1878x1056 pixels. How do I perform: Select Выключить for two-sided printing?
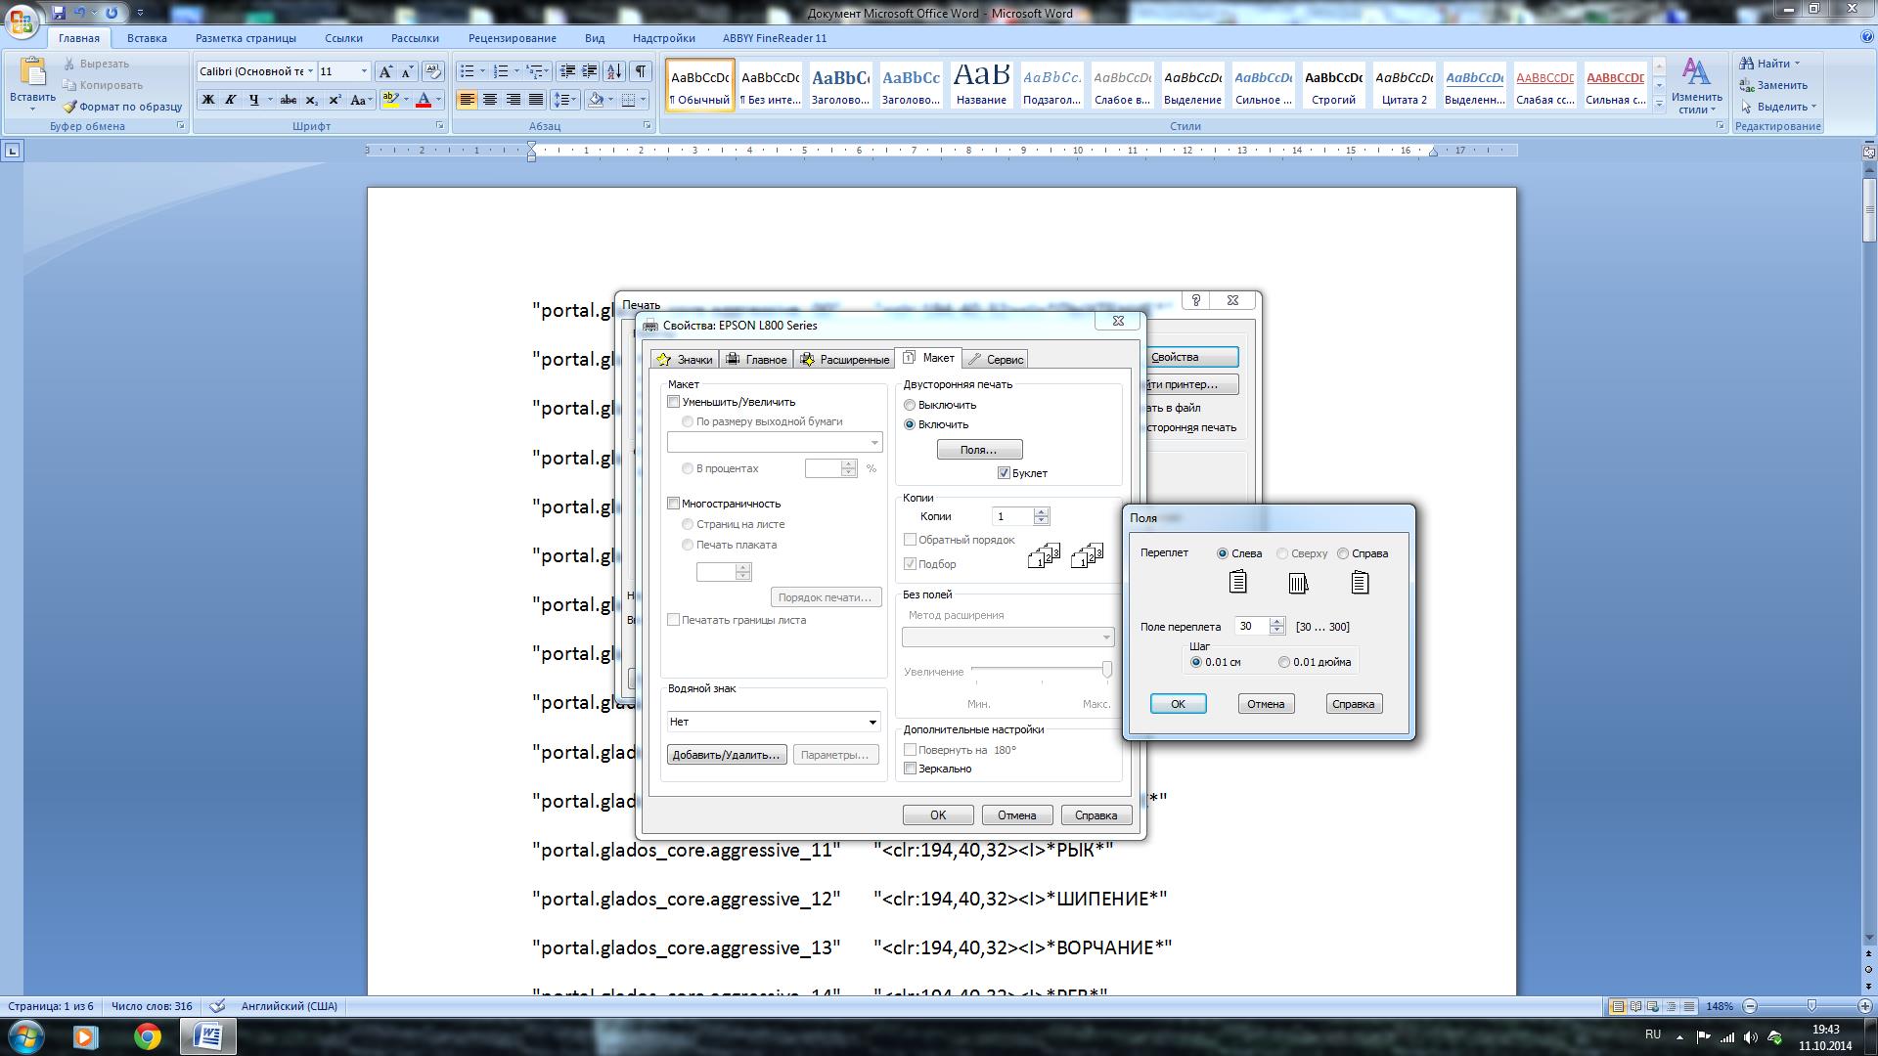[910, 405]
